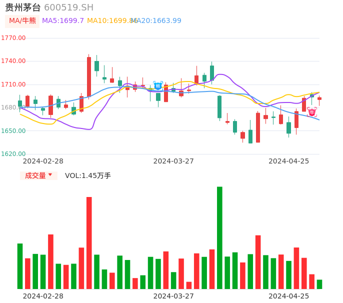Click the 2024-04-25 date on price chart
The width and height of the screenshot is (343, 303).
(x=289, y=161)
